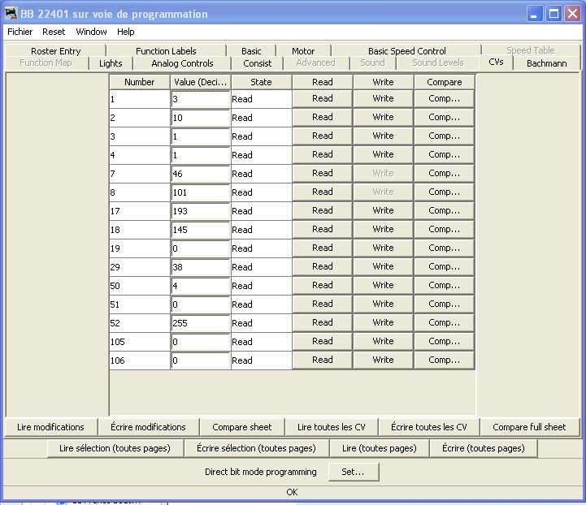
Task: Open the Basic tab
Action: [251, 51]
